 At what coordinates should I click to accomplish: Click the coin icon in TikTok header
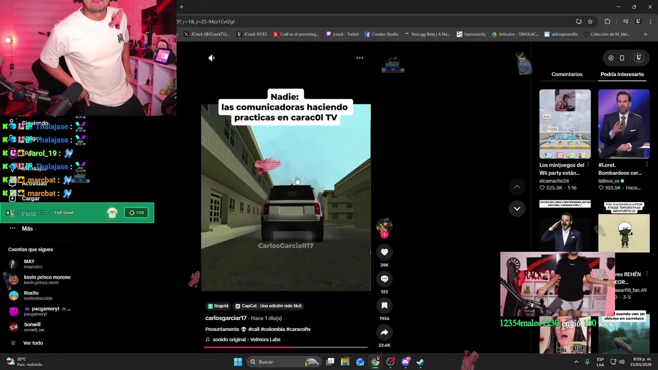[611, 58]
